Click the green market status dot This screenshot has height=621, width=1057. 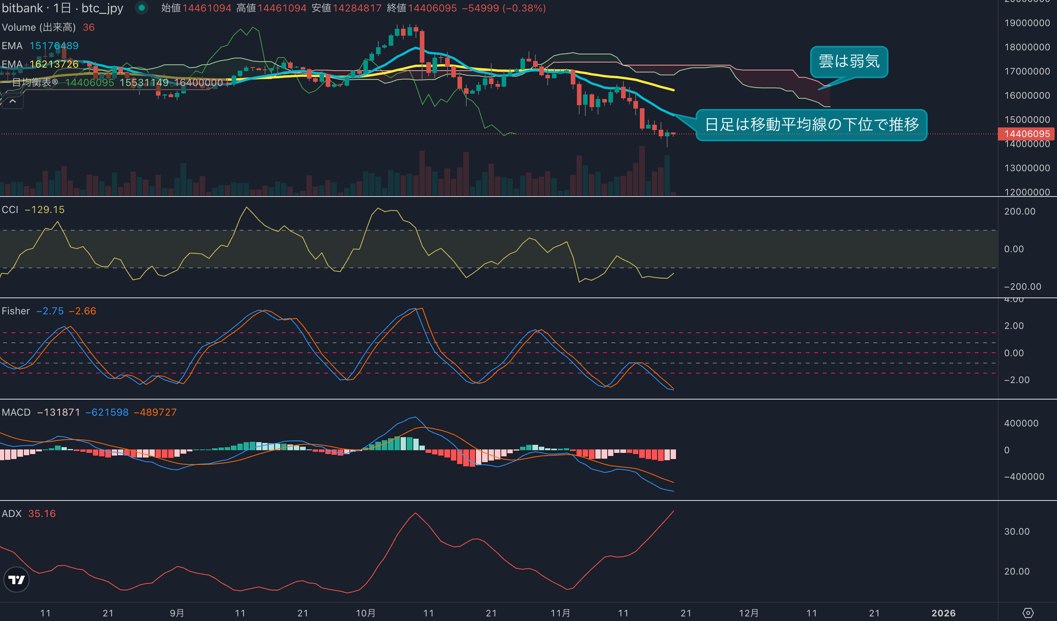[142, 8]
